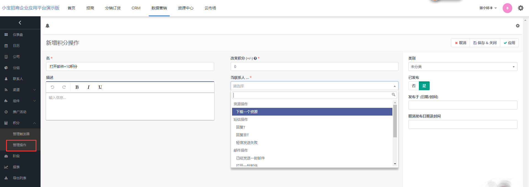529x187 pixels.
Task: Click the notification bell icon
Action: [47, 26]
